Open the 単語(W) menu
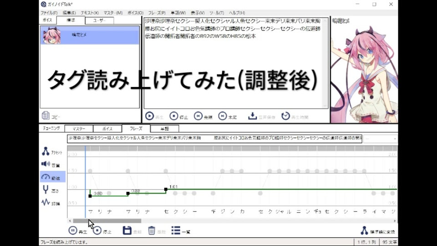 (x=178, y=13)
